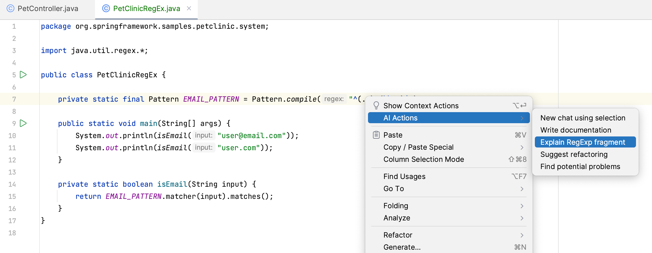
Task: Toggle Column Selection Mode
Action: (x=449, y=159)
